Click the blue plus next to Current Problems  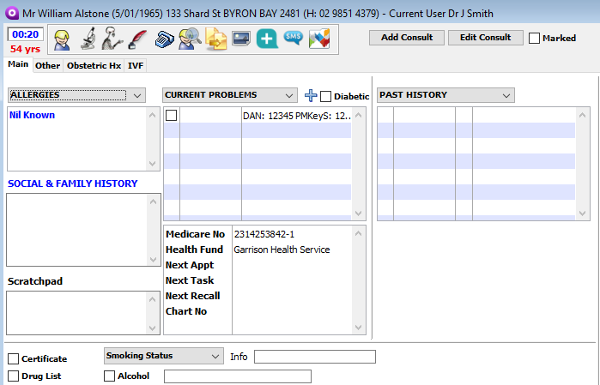click(x=311, y=95)
